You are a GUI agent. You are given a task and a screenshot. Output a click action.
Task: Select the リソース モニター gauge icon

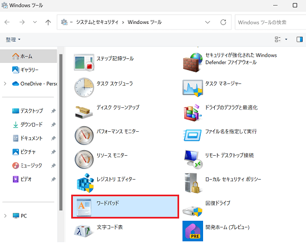(x=84, y=160)
